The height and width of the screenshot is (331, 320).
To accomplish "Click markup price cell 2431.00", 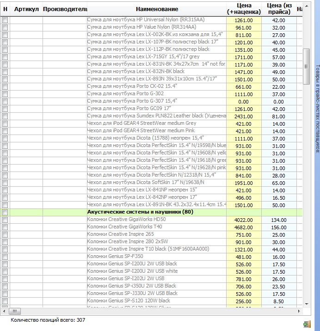I will click(x=244, y=116).
